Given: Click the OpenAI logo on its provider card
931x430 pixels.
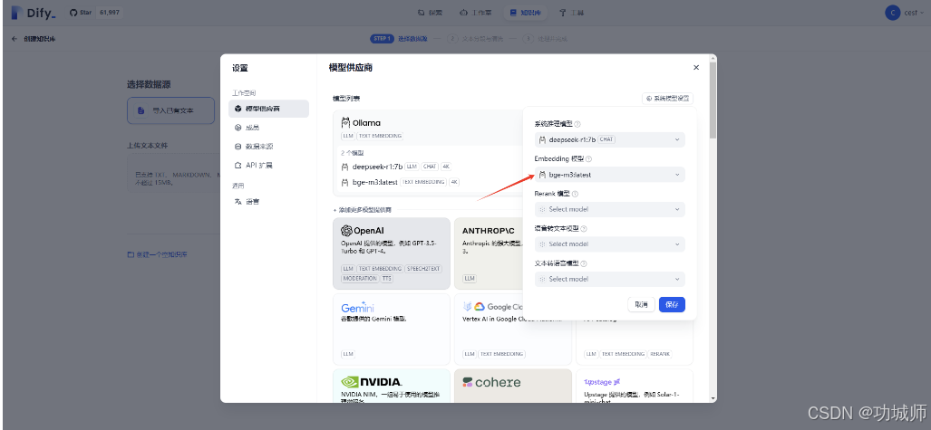Looking at the screenshot, I should tap(363, 231).
